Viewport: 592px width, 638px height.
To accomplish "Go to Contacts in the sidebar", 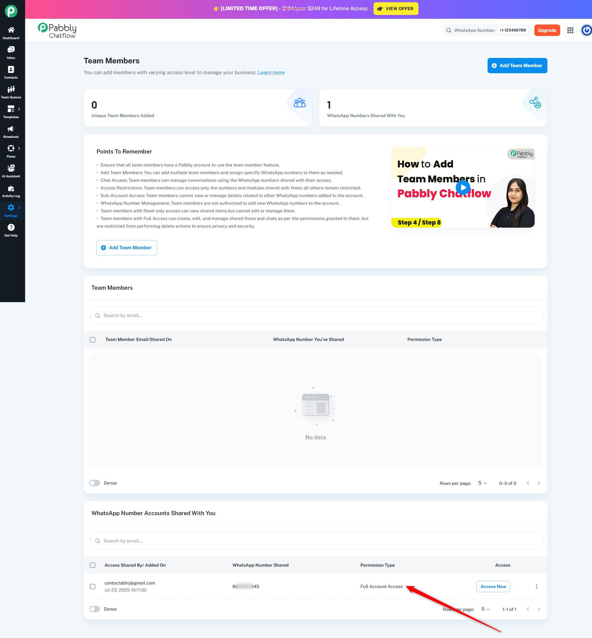I will tap(11, 72).
